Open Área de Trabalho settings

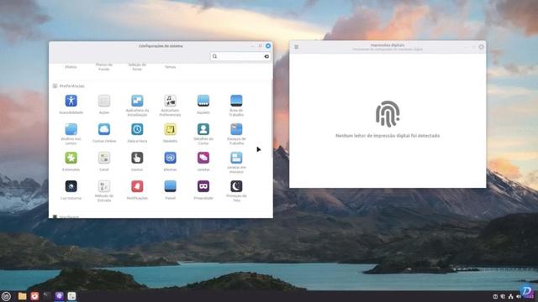(236, 106)
